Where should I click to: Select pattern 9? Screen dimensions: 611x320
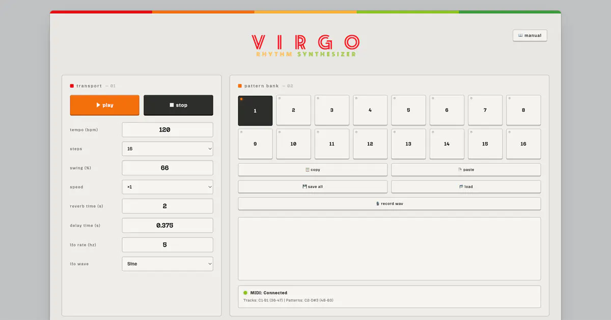coord(255,144)
